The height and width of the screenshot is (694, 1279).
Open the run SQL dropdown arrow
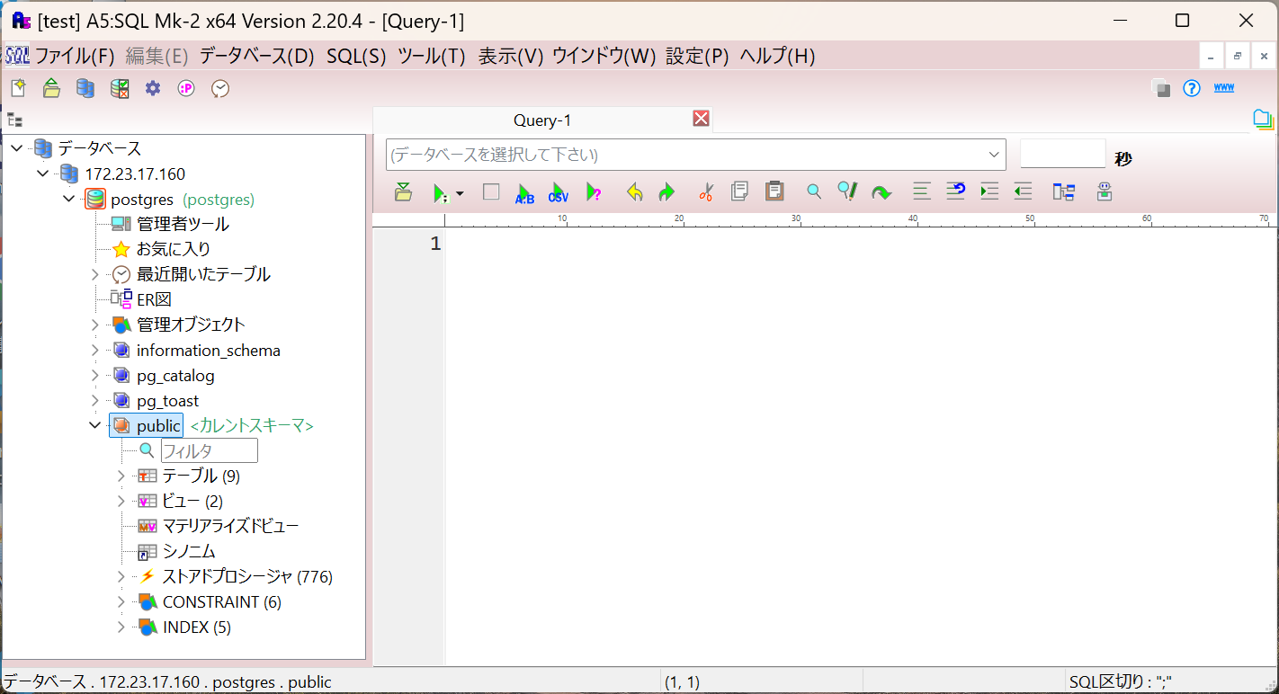[x=460, y=193]
